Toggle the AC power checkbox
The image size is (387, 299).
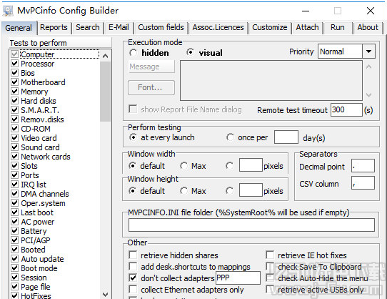(x=15, y=222)
